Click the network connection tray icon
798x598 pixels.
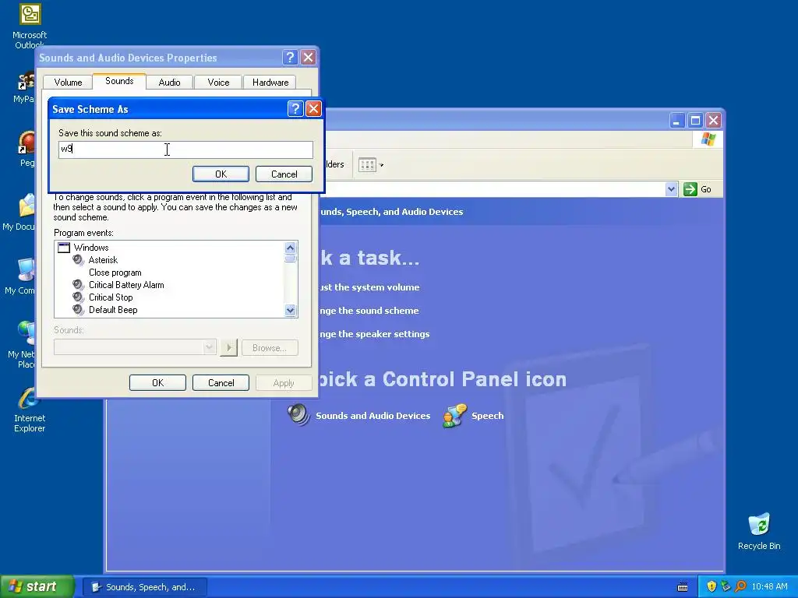tap(726, 587)
